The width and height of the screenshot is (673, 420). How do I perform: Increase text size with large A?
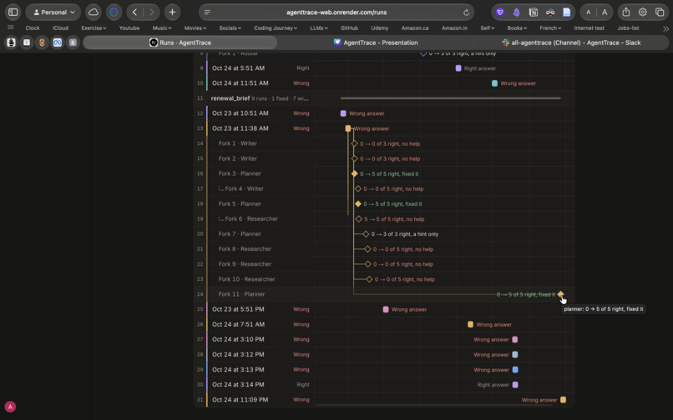click(605, 12)
